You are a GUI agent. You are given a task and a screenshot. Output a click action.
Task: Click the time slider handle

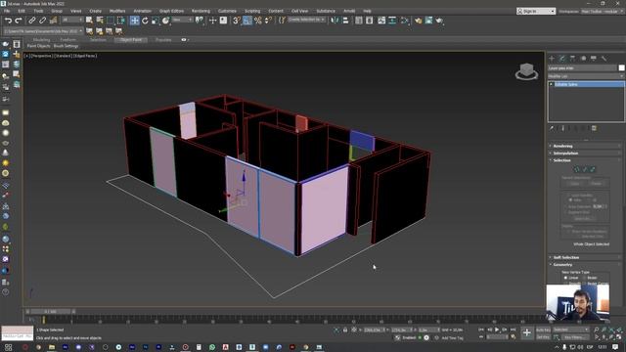coord(51,311)
